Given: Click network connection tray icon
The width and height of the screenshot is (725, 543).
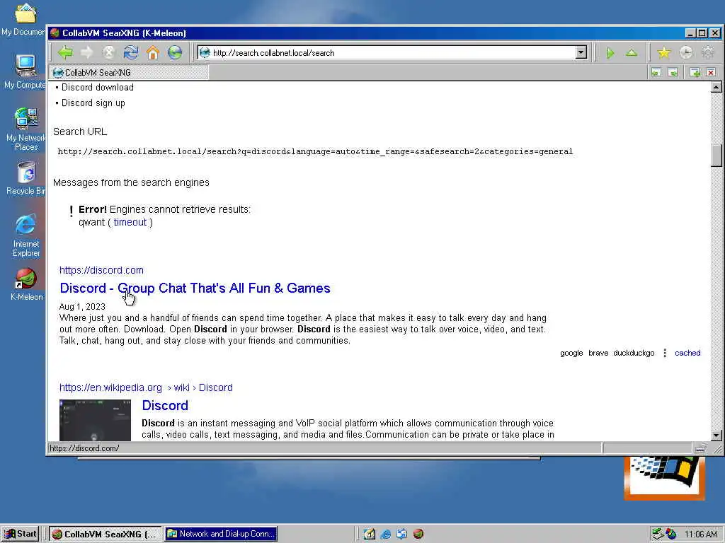Looking at the screenshot, I should click(x=658, y=535).
